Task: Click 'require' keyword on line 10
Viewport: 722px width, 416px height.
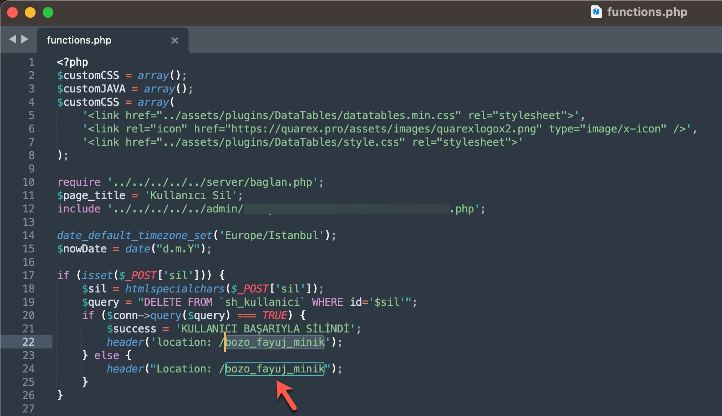Action: [x=79, y=182]
